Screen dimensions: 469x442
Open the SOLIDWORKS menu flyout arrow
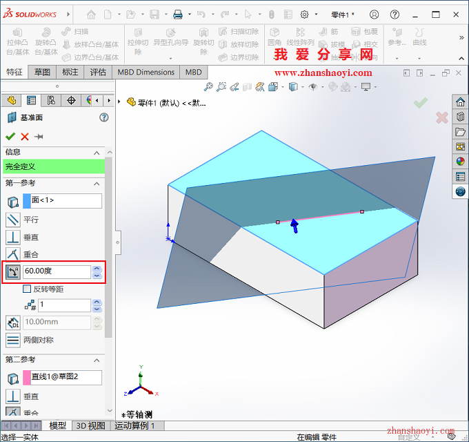coord(68,14)
